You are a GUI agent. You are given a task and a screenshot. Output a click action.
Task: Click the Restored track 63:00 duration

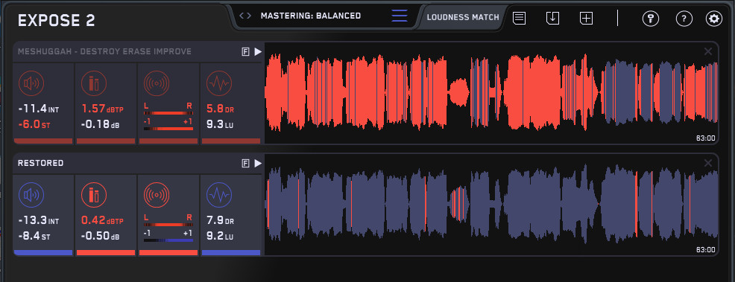(x=705, y=249)
